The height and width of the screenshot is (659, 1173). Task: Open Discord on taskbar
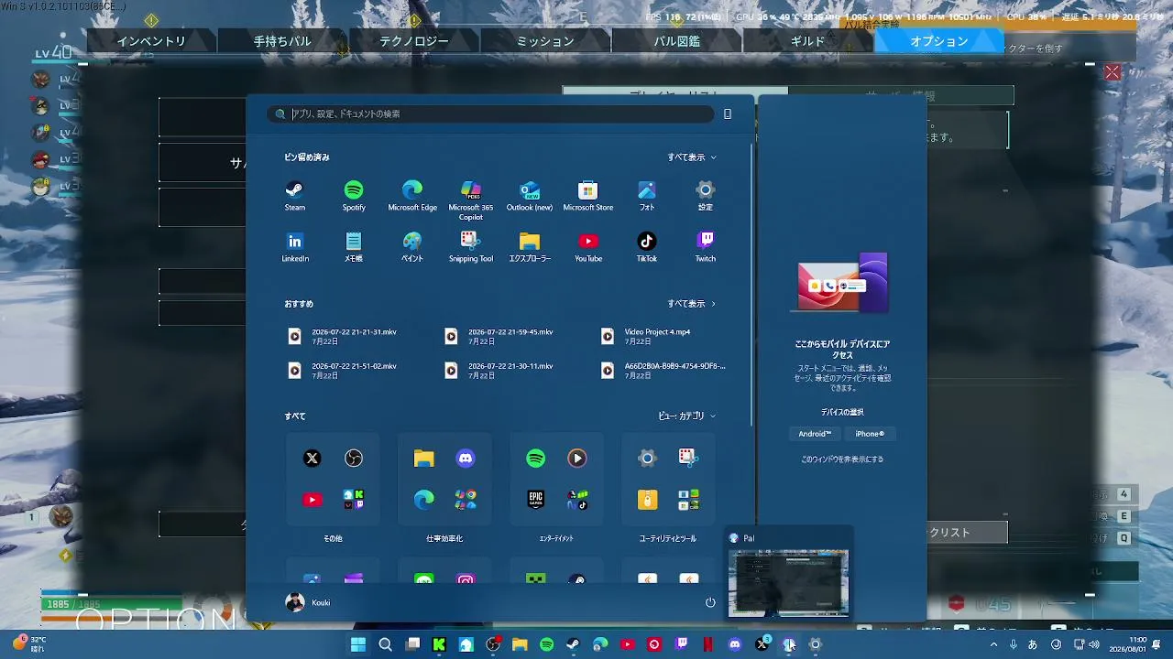click(734, 644)
